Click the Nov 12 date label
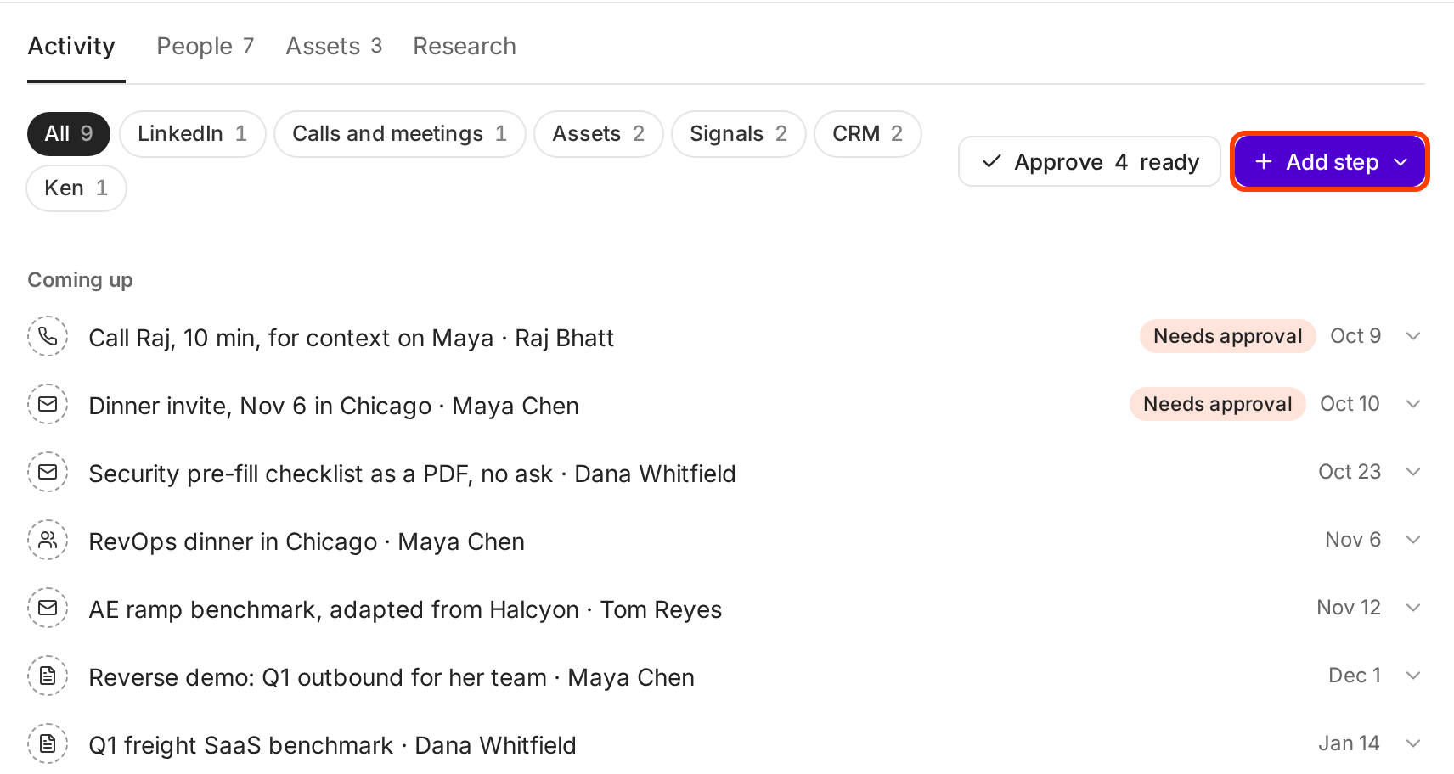The height and width of the screenshot is (774, 1454). pos(1349,608)
